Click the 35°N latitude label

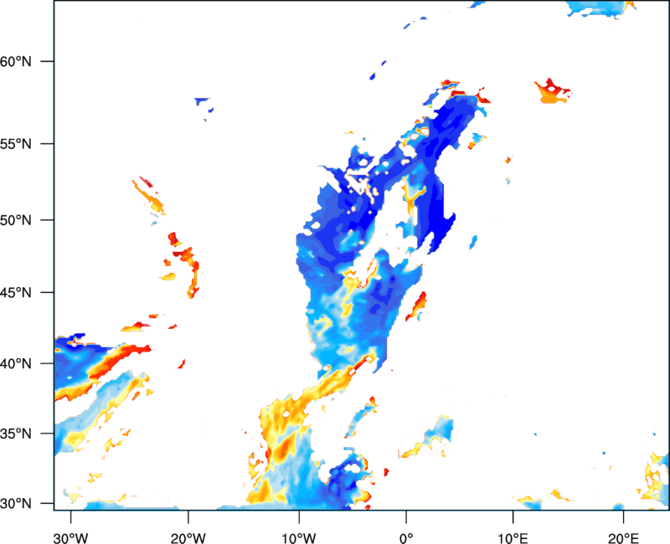pyautogui.click(x=16, y=434)
